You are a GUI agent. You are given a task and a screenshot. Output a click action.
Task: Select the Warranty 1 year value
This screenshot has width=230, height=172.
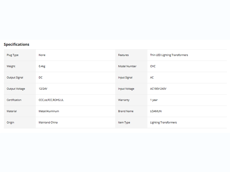point(154,100)
